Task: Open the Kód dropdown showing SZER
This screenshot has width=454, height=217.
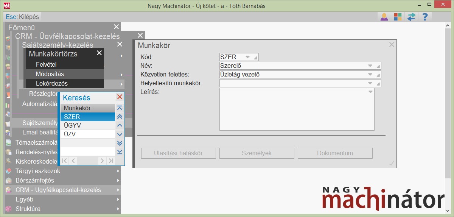Action: tap(248, 57)
